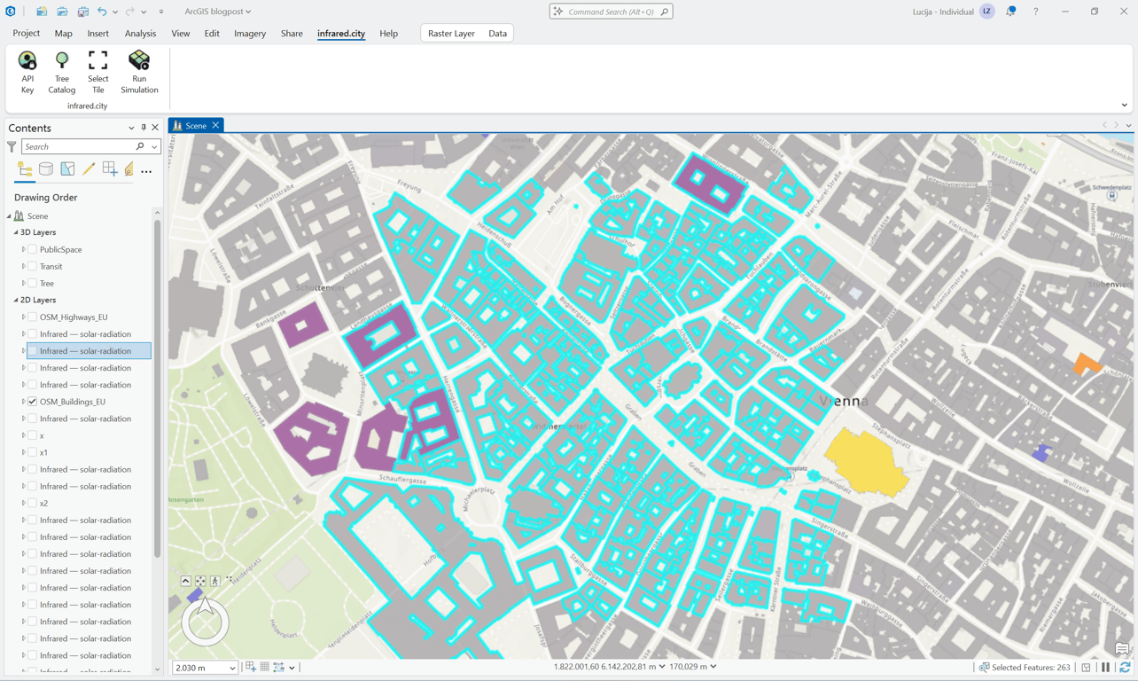Switch to the Imagery ribbon tab

click(x=250, y=33)
